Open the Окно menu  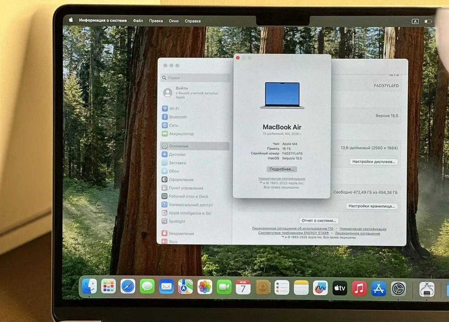pyautogui.click(x=174, y=21)
